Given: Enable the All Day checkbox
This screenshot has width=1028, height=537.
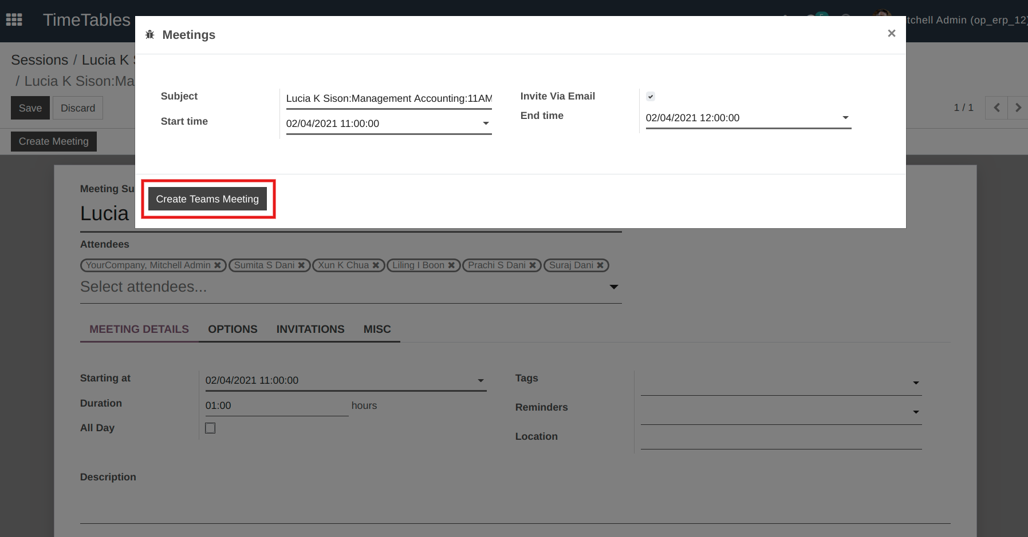Looking at the screenshot, I should pos(210,428).
